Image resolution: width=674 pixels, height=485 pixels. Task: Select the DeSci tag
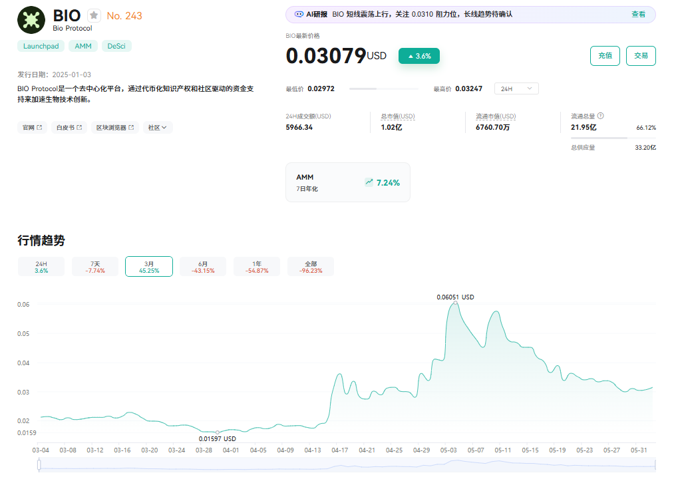116,46
